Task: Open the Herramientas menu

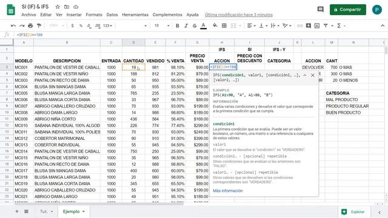Action: click(x=135, y=15)
